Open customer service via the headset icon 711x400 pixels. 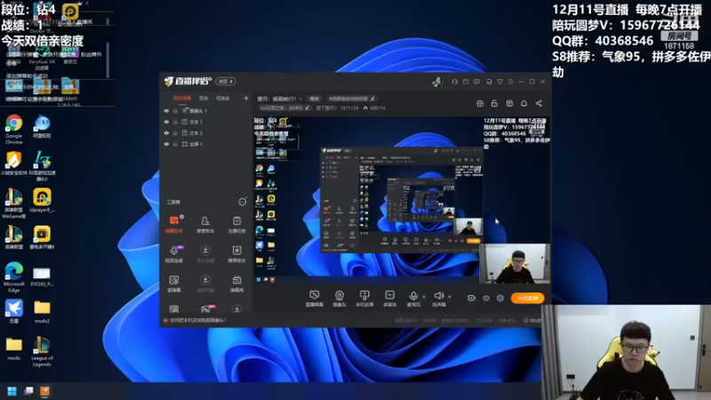point(454,82)
